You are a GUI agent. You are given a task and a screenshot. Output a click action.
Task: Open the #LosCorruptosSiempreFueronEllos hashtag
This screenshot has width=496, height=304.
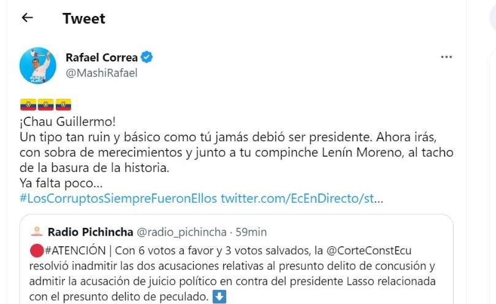(x=118, y=198)
